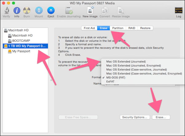Image resolution: width=185 pixels, height=136 pixels.
Task: Open the Restore tab
Action: click(x=145, y=28)
